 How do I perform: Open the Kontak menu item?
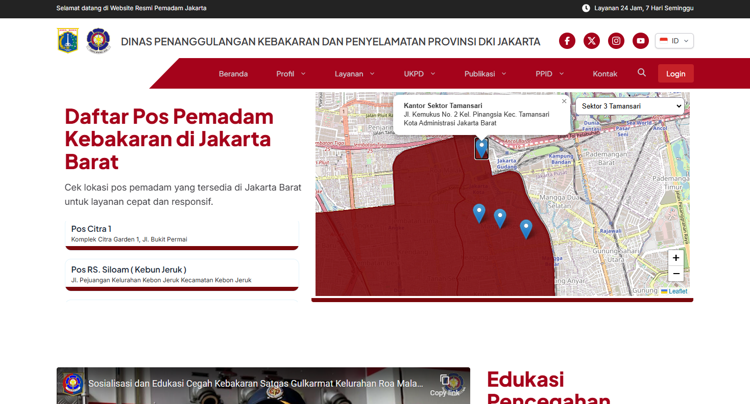click(605, 74)
